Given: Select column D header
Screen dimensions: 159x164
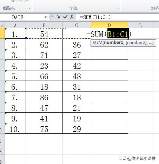Looking at the screenshot, I should tap(110, 25).
